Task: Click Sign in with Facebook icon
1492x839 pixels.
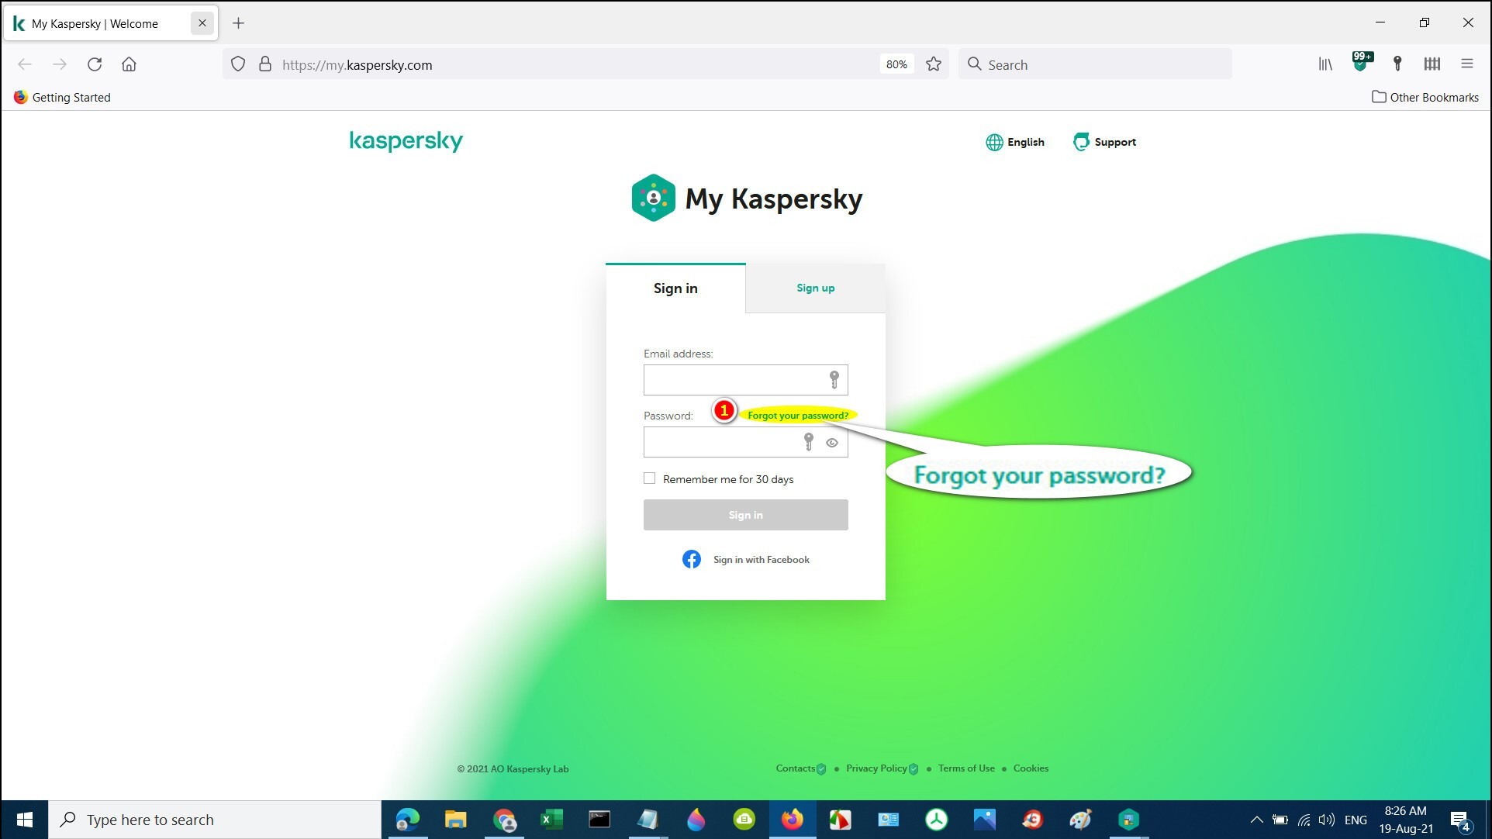Action: click(691, 559)
